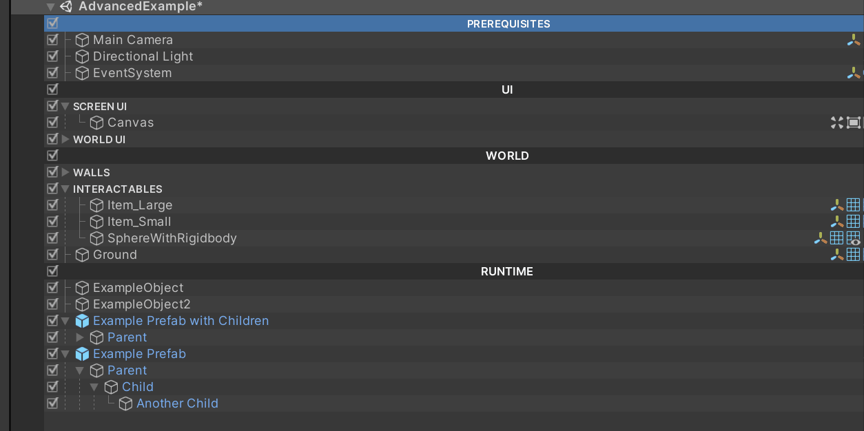The width and height of the screenshot is (864, 431).
Task: Click the mesh grid icon on Item_Large row
Action: point(853,205)
